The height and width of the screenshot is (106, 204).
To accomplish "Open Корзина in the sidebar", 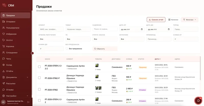I will [15, 46].
